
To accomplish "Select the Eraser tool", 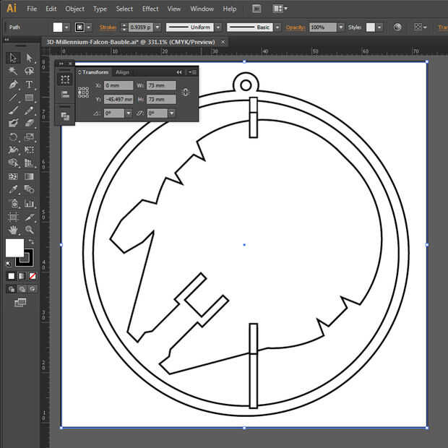I will pyautogui.click(x=29, y=123).
